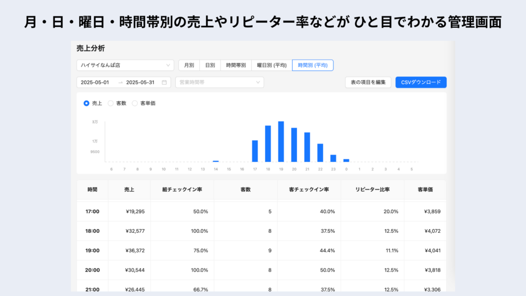Open the store selector chevron arrow
The width and height of the screenshot is (526, 296).
point(169,65)
